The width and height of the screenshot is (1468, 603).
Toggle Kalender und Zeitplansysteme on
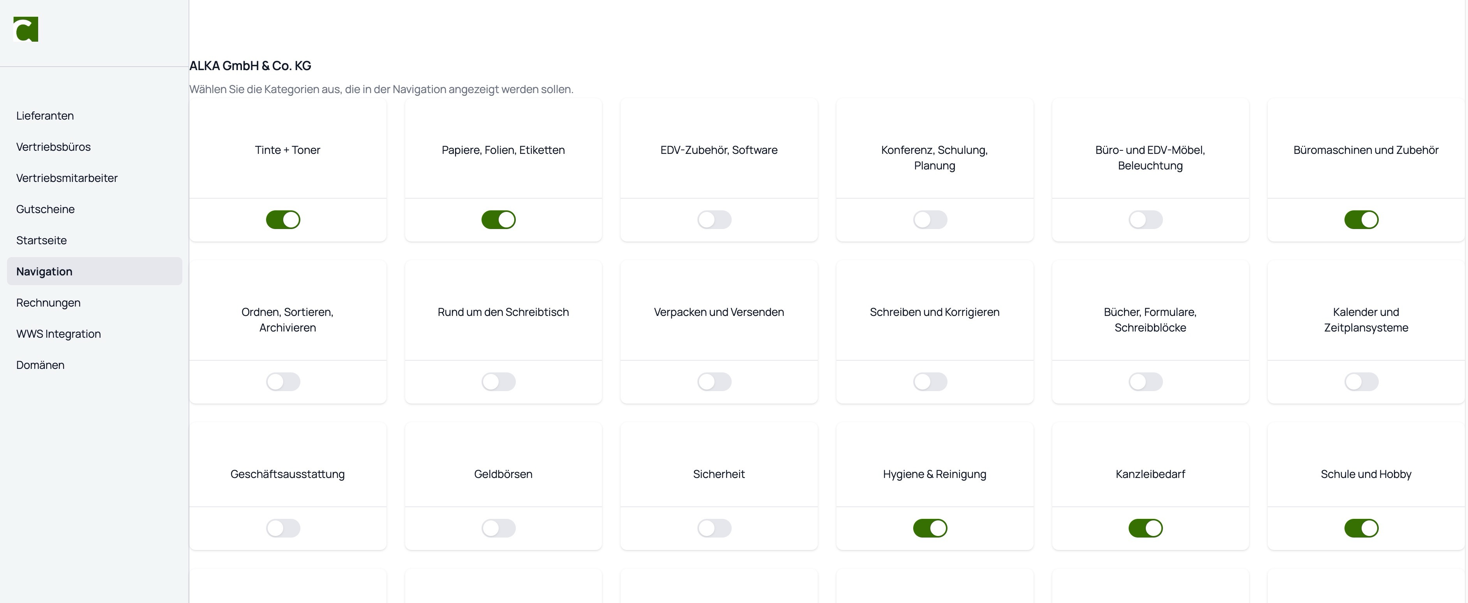point(1361,382)
